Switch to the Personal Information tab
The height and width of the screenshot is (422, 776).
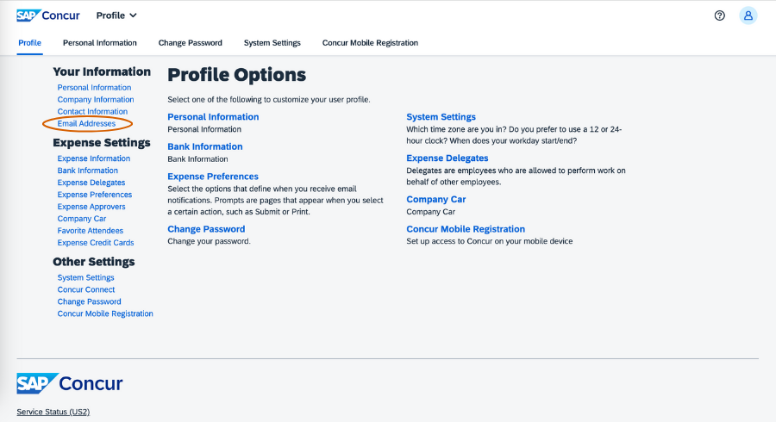(x=100, y=43)
